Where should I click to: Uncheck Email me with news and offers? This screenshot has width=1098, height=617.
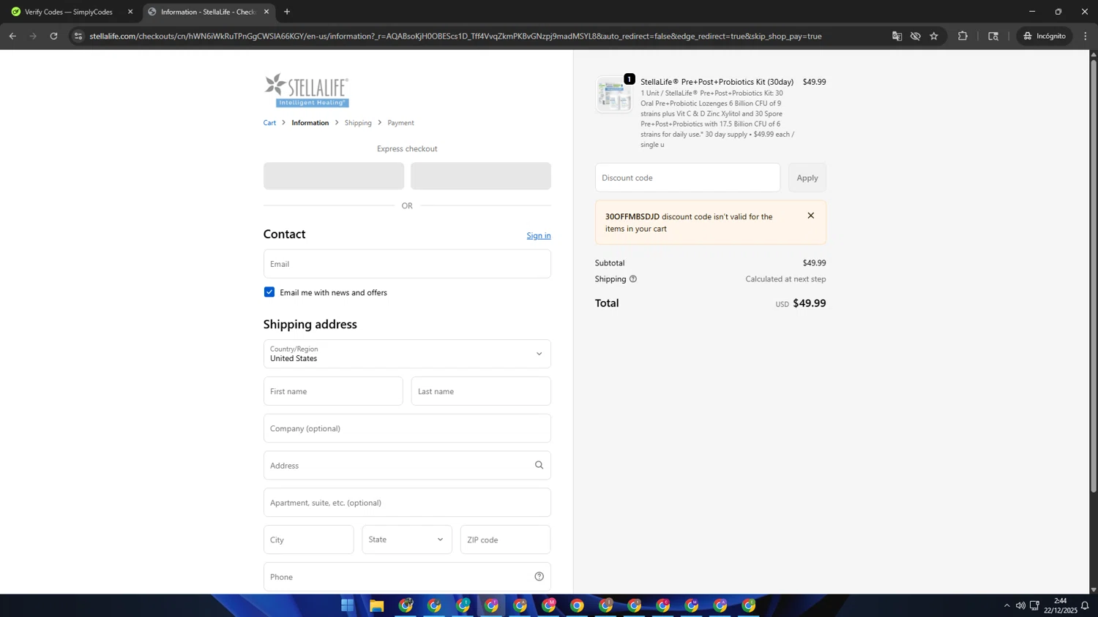pos(269,292)
